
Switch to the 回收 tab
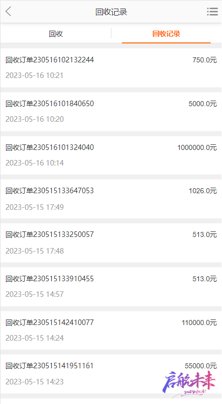[x=56, y=34]
